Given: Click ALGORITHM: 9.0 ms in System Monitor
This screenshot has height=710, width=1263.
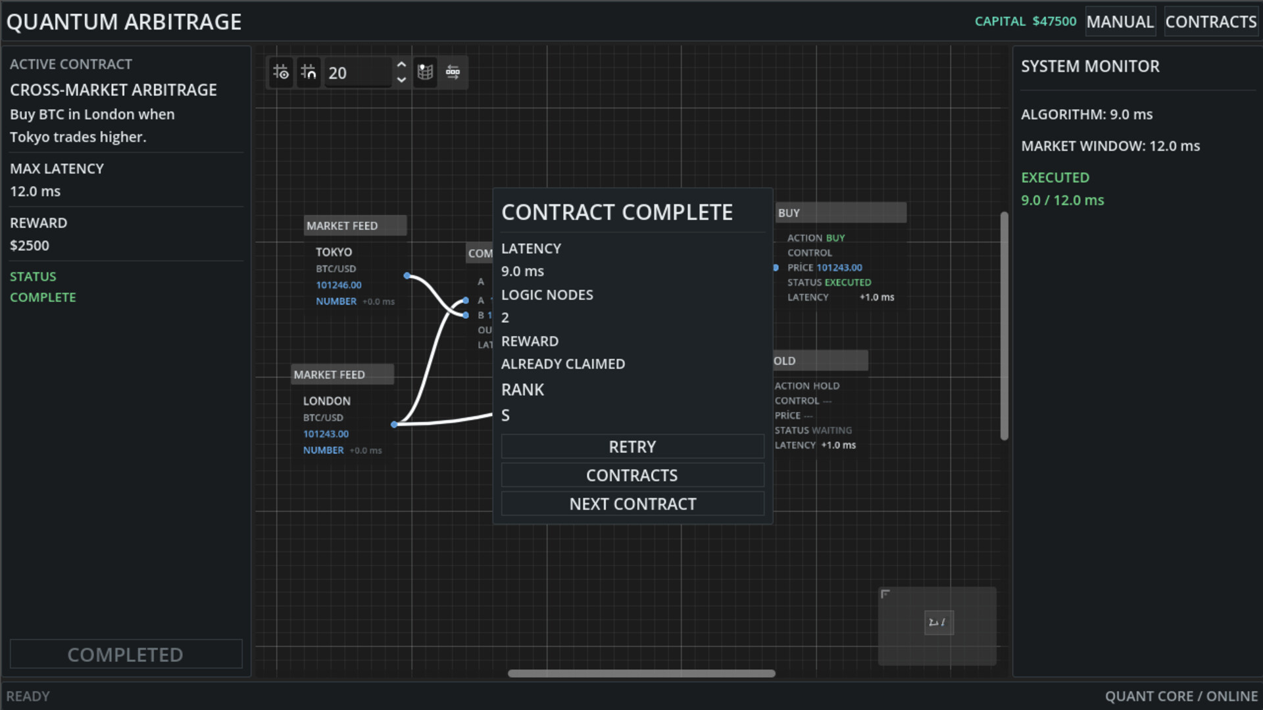Looking at the screenshot, I should (1087, 114).
